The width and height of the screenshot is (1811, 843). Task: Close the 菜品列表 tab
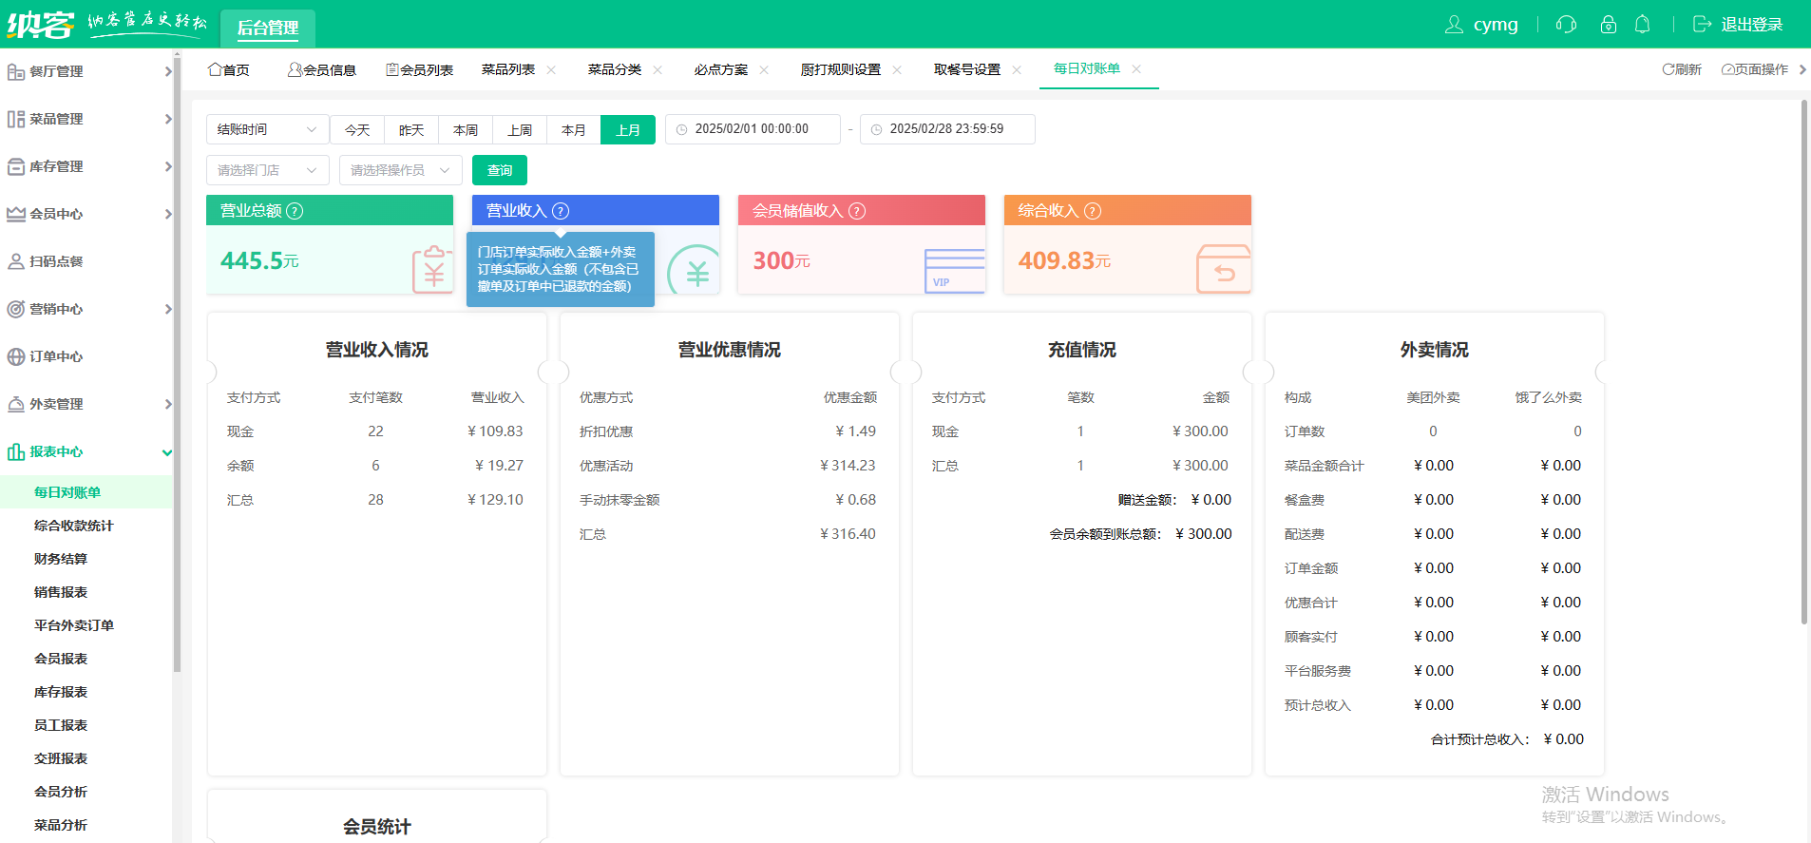(x=551, y=70)
